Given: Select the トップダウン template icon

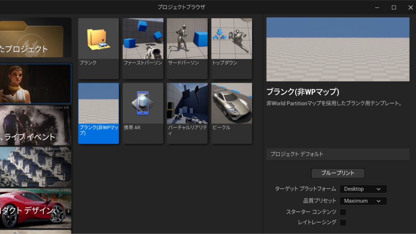Looking at the screenshot, I should point(231,38).
